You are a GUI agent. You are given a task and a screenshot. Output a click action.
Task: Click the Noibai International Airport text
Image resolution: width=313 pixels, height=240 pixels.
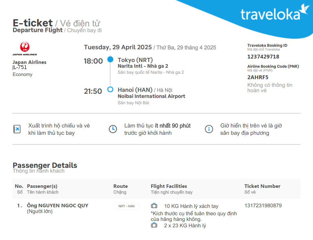[x=151, y=96]
